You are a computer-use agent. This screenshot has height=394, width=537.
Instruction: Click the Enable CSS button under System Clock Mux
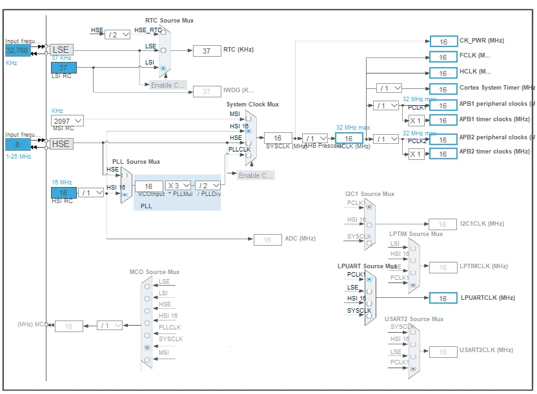click(x=256, y=175)
